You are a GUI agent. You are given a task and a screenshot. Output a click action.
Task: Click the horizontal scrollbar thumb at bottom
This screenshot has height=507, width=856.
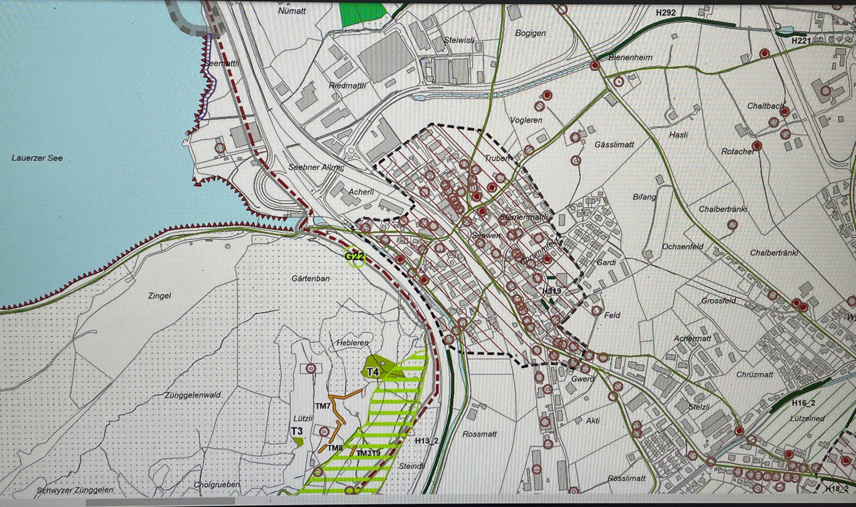tap(161, 503)
